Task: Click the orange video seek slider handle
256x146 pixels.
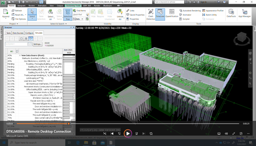Action: click(69, 124)
